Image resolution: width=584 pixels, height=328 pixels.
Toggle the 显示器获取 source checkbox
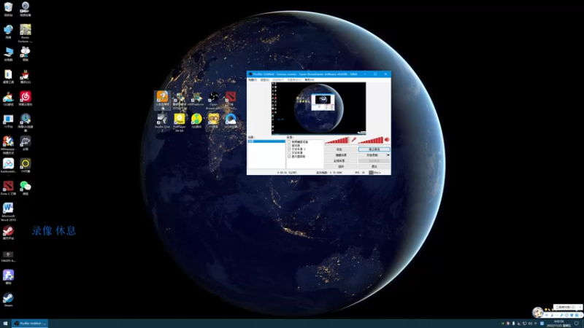click(289, 157)
